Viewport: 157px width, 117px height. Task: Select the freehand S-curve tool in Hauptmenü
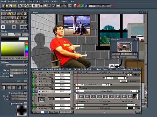(7, 13)
